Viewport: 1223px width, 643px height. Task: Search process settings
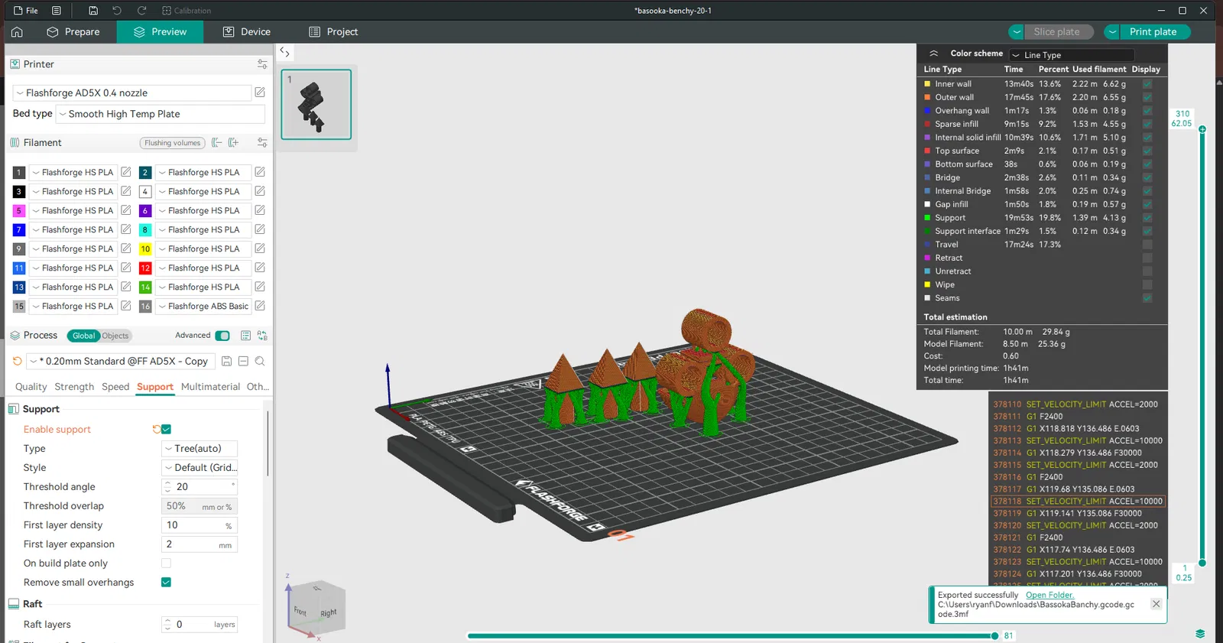(260, 361)
